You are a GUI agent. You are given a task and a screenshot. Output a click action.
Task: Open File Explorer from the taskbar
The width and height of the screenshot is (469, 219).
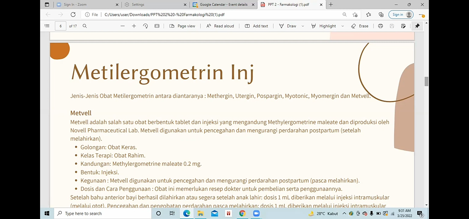click(x=200, y=214)
